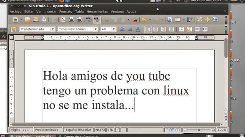Insert a hyperlink with the globe icon

[170, 20]
